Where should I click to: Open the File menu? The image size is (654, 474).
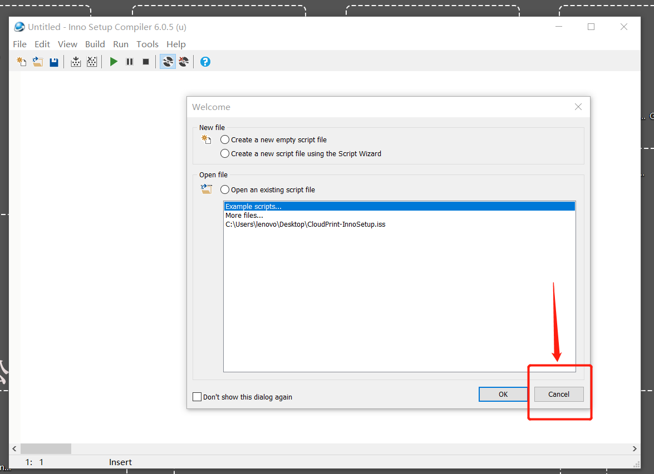click(19, 44)
